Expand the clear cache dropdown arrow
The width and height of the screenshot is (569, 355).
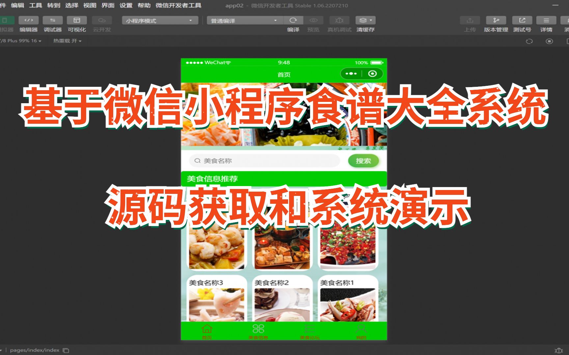(371, 20)
